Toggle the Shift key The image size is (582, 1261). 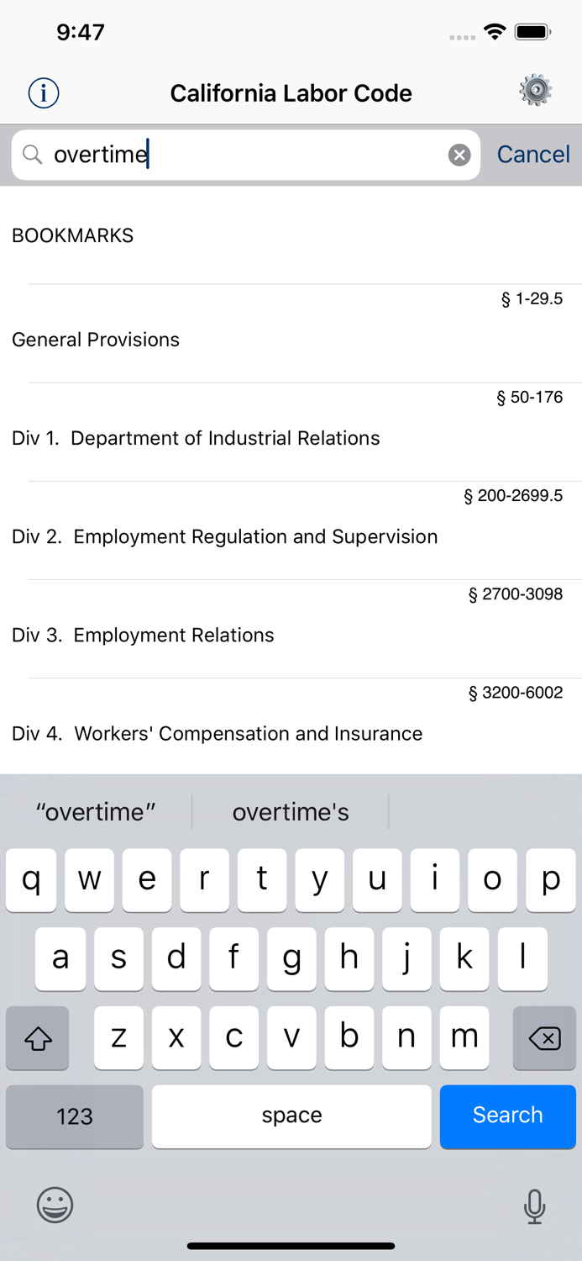[x=37, y=1038]
